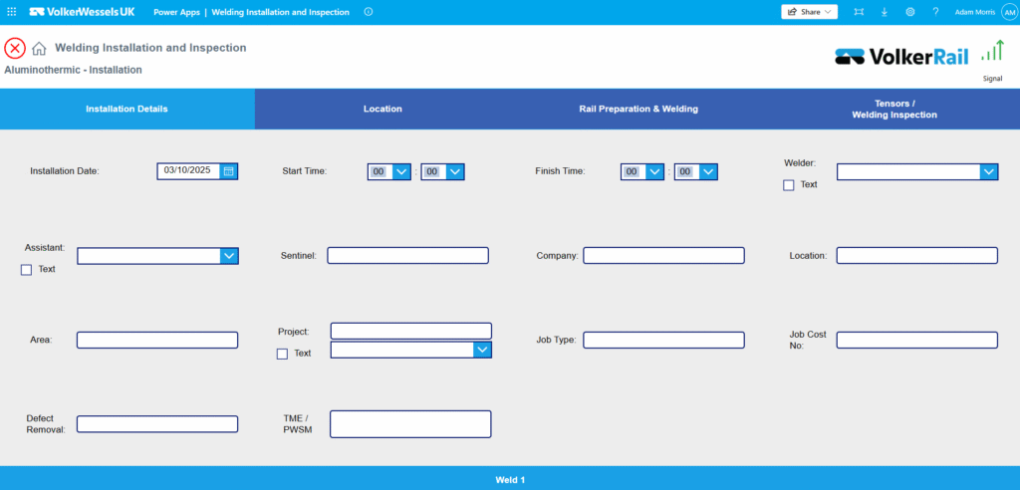Open Rail Preparation & Welding tab
Image resolution: width=1020 pixels, height=490 pixels.
tap(638, 109)
